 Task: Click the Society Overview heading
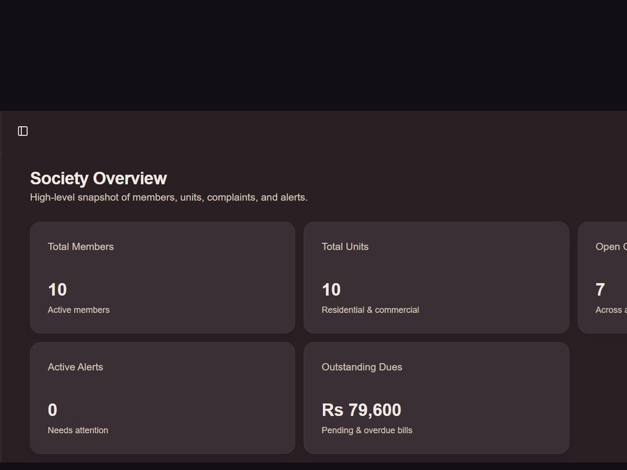tap(98, 178)
